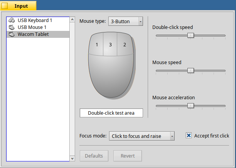This screenshot has width=236, height=168.
Task: Click the Double-click speed slider thumb
Action: pos(191,36)
